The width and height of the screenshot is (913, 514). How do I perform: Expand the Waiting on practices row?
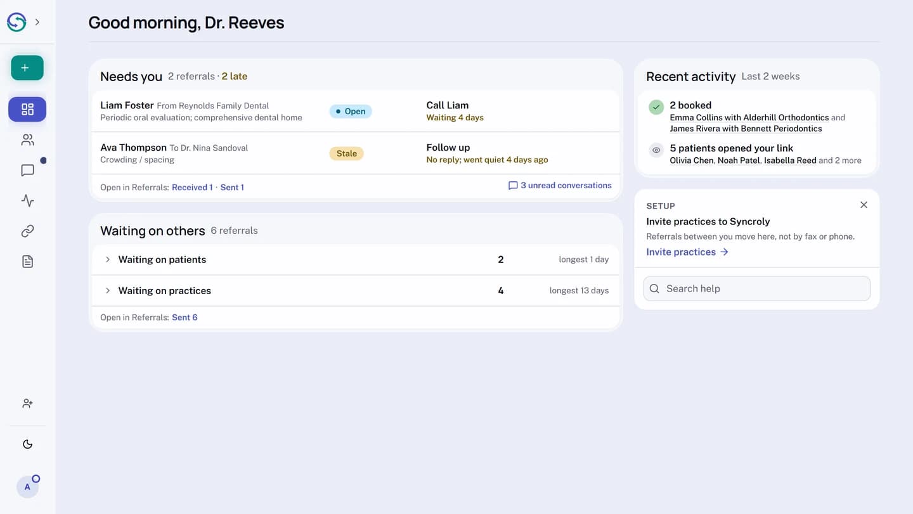[356, 291]
